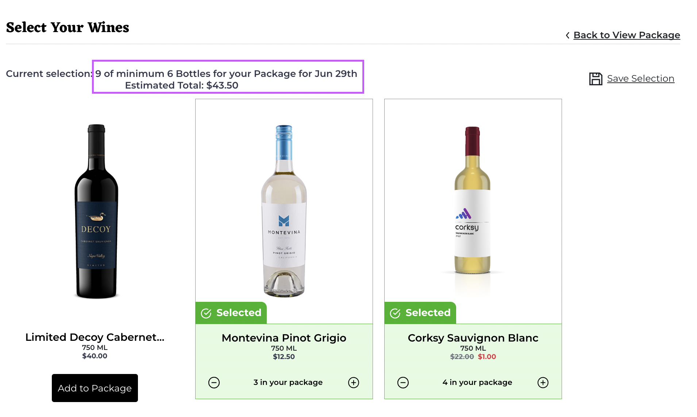This screenshot has height=417, width=697.
Task: Increase Montevina Pinot Grigio bottle count
Action: [x=354, y=383]
